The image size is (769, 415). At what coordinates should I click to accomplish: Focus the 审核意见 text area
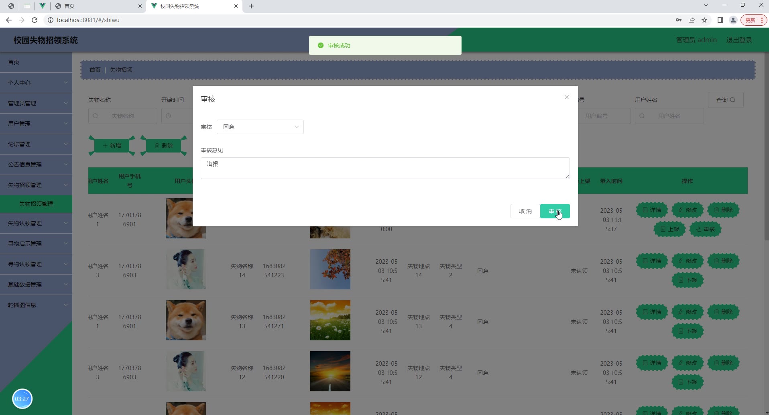point(385,168)
